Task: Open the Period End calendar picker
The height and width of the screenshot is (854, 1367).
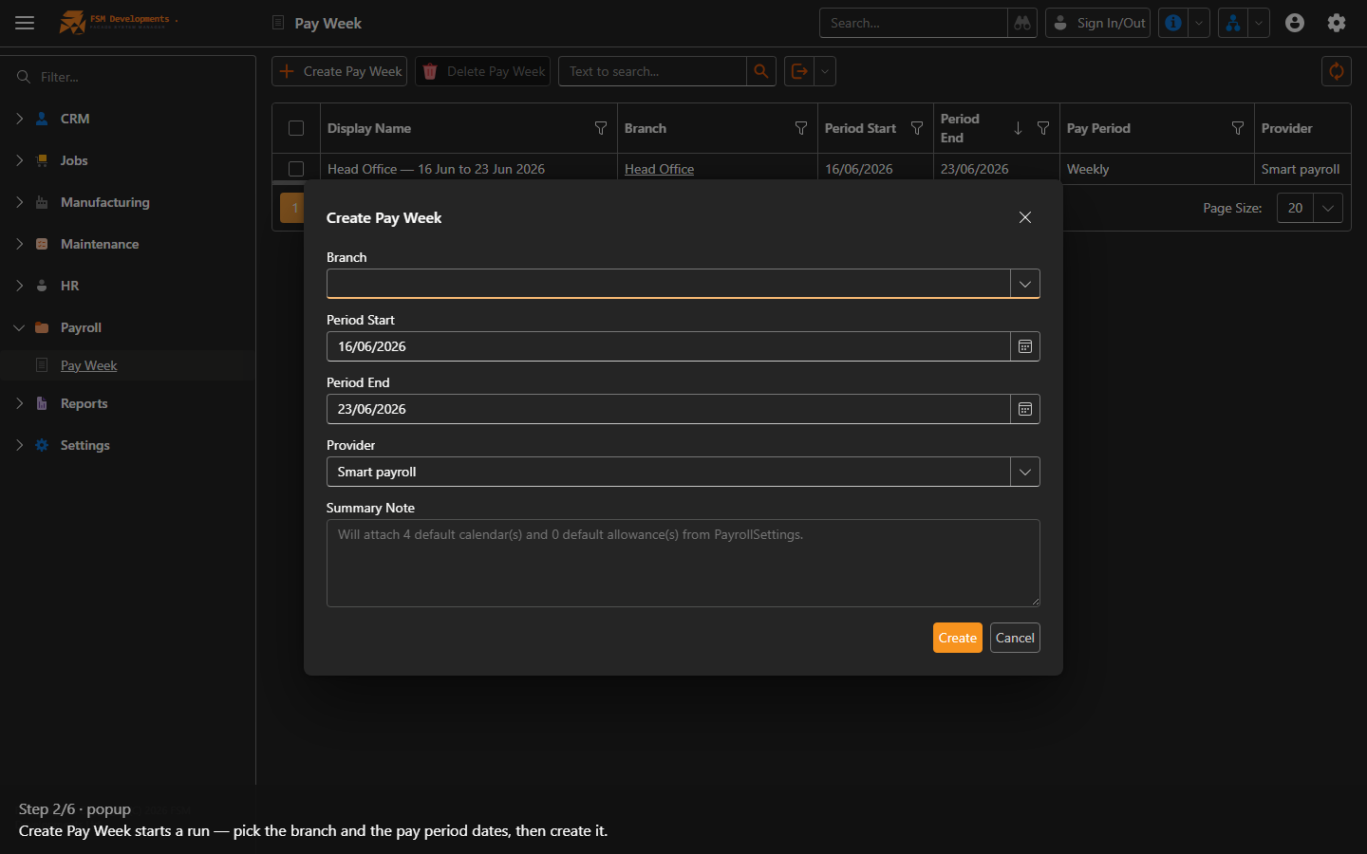Action: pyautogui.click(x=1025, y=409)
